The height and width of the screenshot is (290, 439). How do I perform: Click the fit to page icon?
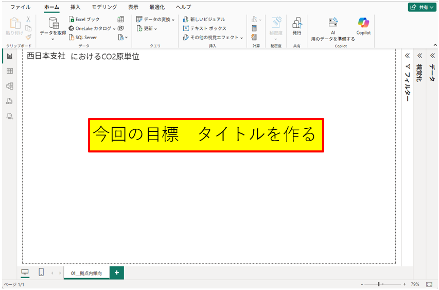(x=429, y=284)
